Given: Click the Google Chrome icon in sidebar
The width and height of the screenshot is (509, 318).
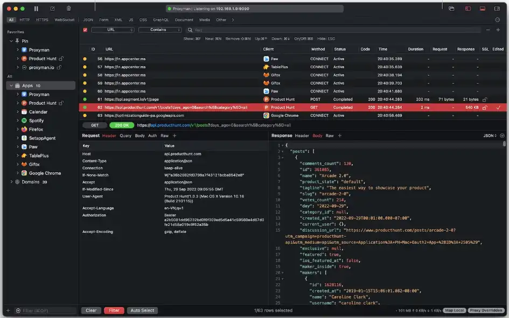Looking at the screenshot, I should pos(24,173).
